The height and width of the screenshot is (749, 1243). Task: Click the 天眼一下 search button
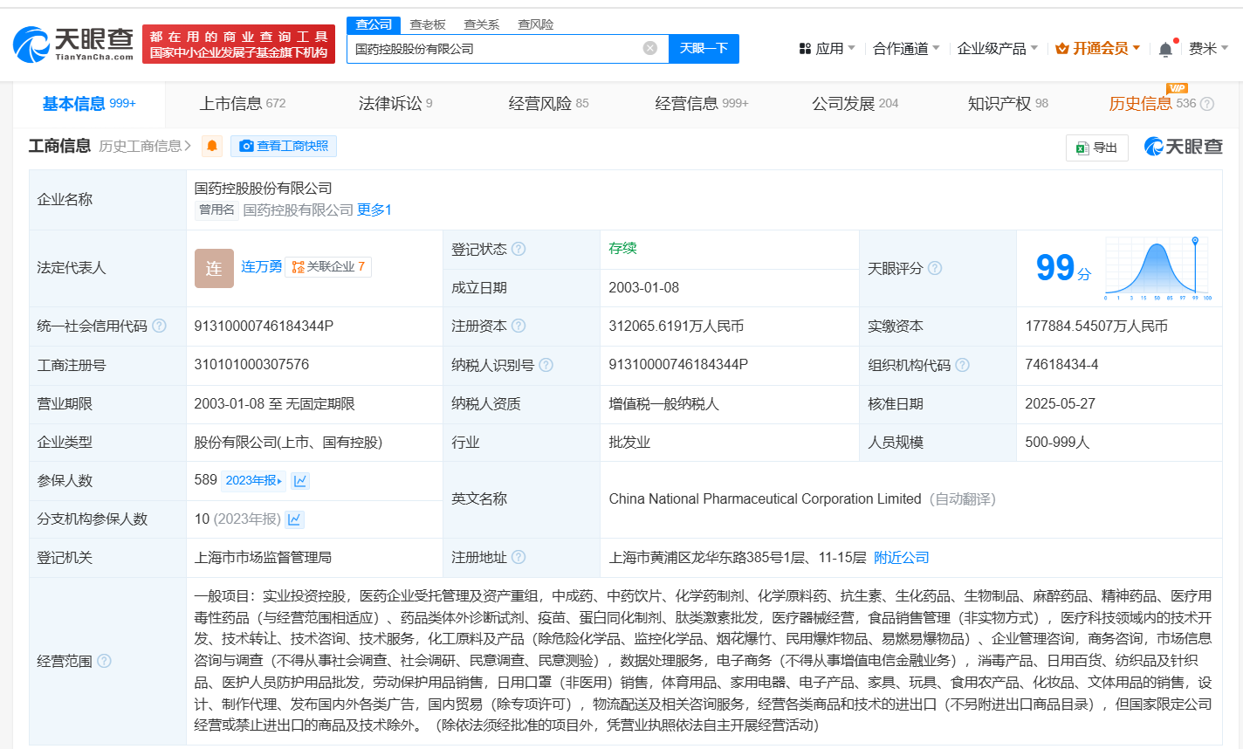tap(704, 49)
